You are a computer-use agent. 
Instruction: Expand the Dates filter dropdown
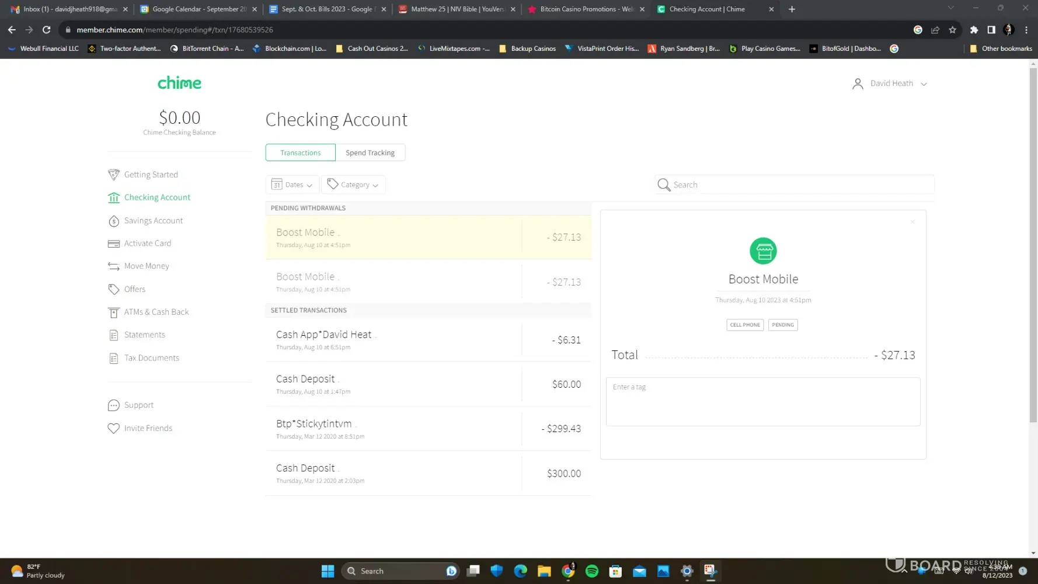coord(292,185)
